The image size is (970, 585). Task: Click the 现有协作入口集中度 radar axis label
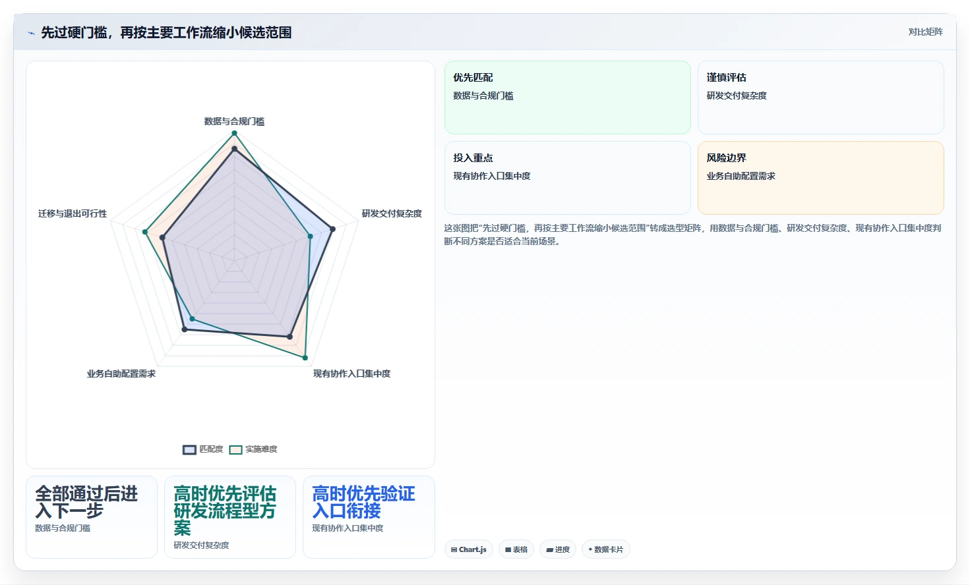[351, 374]
